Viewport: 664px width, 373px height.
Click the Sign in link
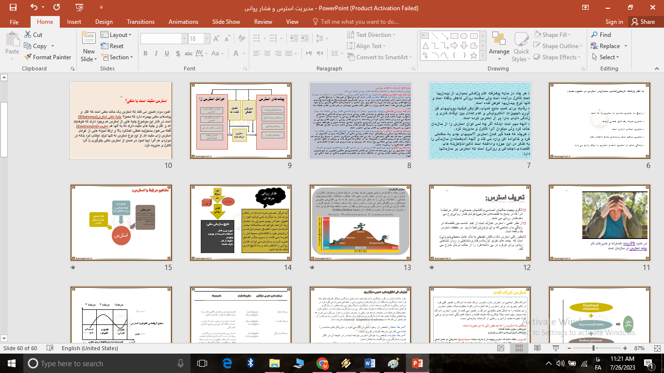(x=614, y=22)
